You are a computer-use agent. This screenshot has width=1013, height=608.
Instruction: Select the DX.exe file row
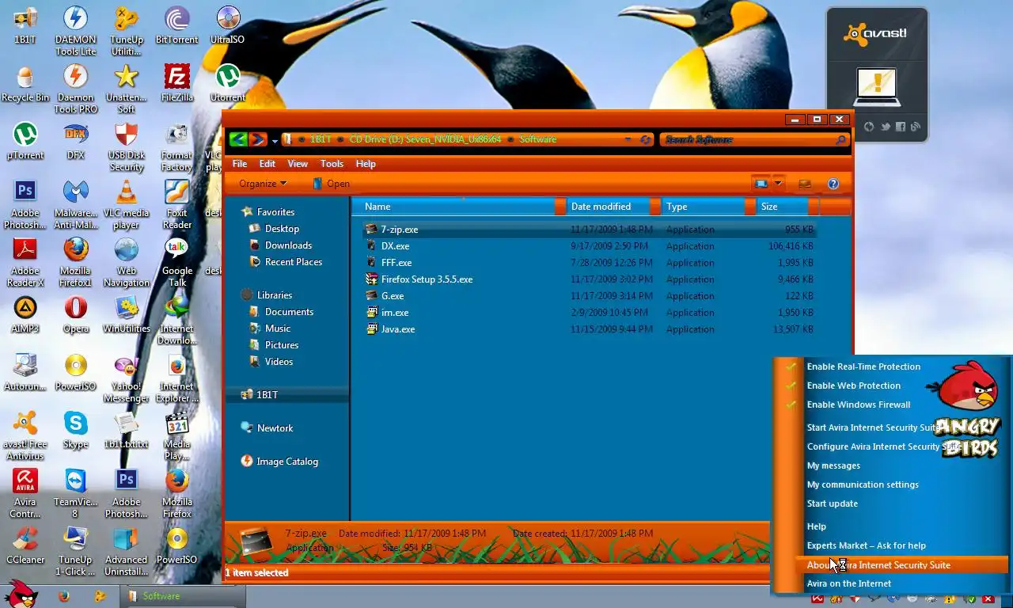point(590,246)
